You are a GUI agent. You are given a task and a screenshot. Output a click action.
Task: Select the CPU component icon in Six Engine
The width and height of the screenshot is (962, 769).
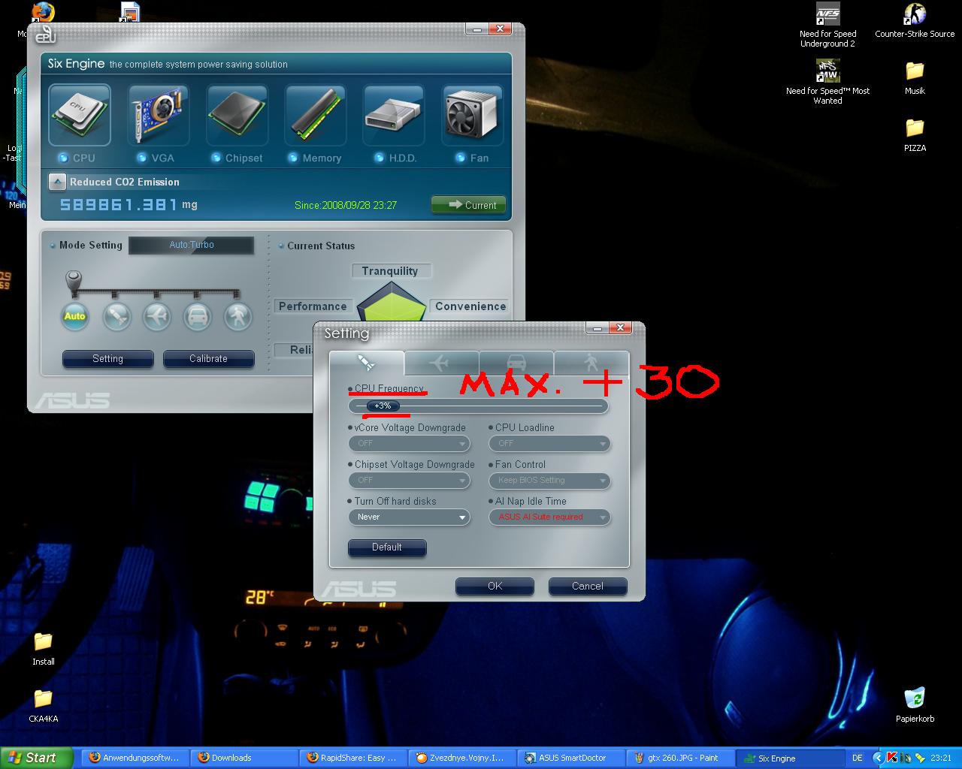click(x=80, y=114)
